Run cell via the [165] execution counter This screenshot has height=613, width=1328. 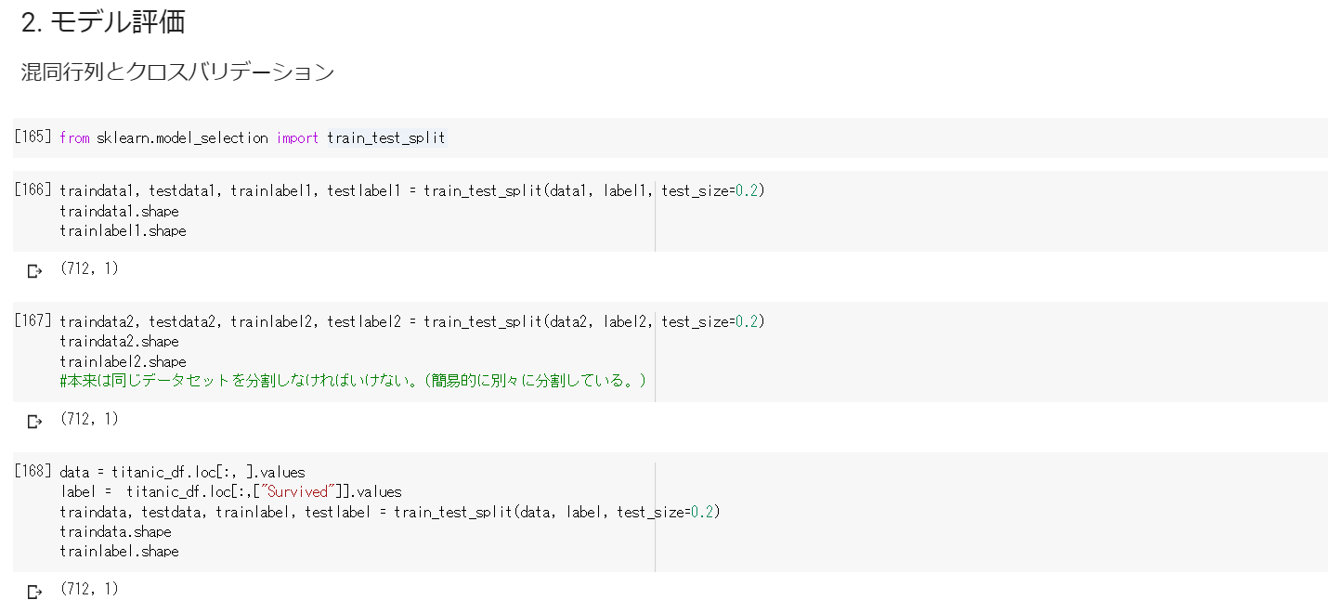33,137
